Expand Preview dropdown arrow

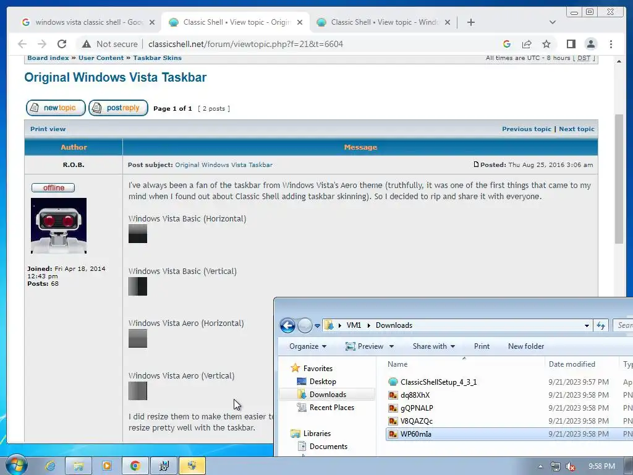pos(391,346)
